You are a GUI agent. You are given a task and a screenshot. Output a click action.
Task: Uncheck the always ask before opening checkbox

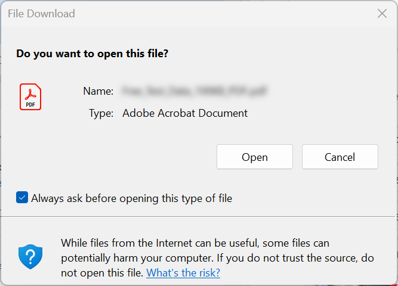coord(22,198)
